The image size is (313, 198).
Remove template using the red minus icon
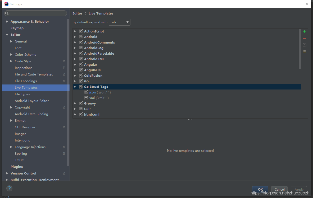(305, 38)
